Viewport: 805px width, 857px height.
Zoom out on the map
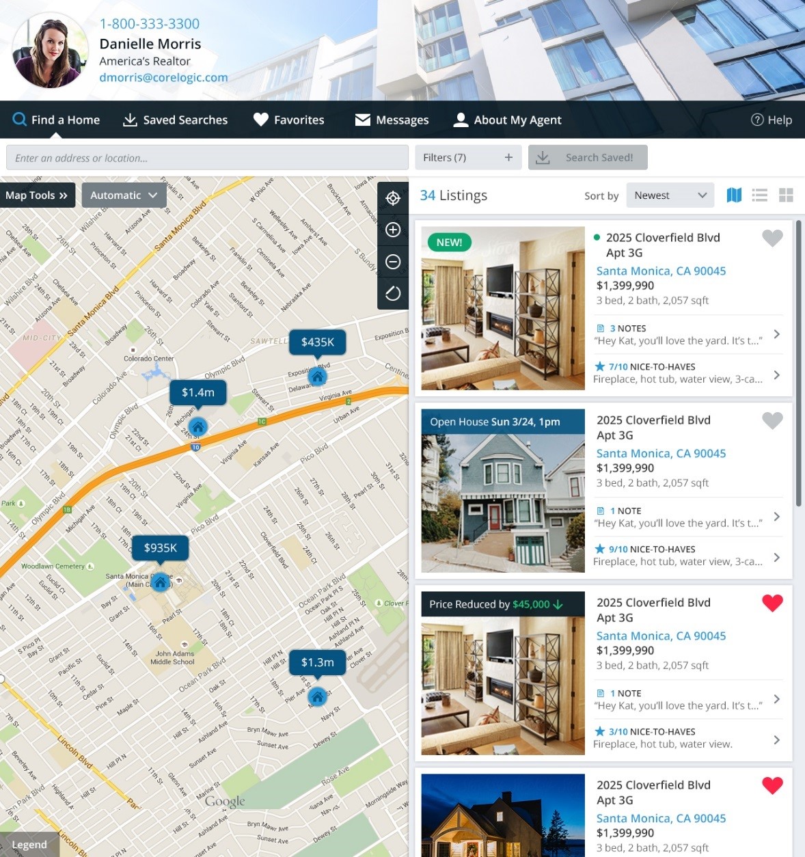point(393,262)
